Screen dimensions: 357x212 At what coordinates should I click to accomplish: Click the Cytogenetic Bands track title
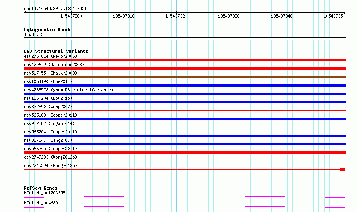click(x=48, y=30)
